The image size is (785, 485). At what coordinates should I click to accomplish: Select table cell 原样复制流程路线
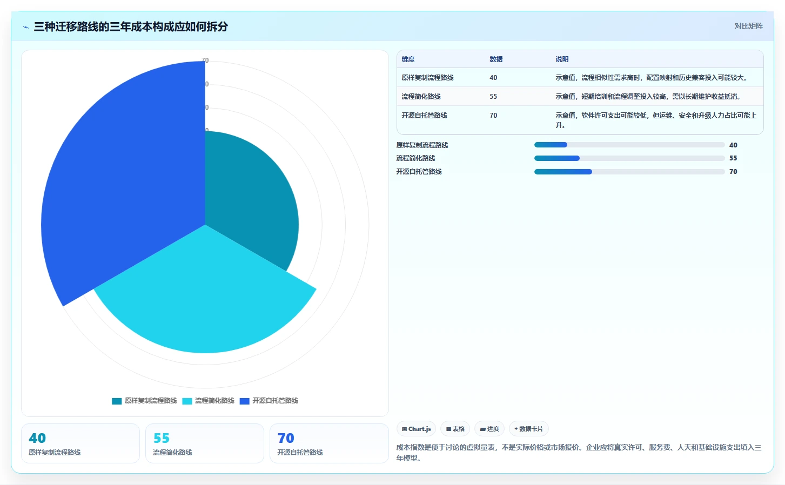(427, 78)
